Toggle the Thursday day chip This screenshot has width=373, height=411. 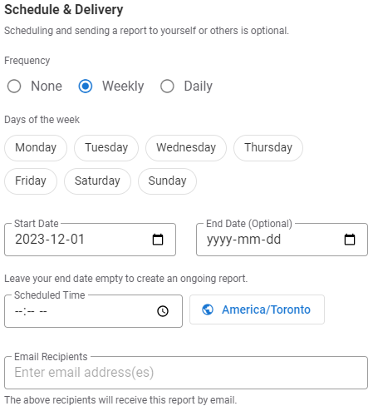(x=268, y=148)
